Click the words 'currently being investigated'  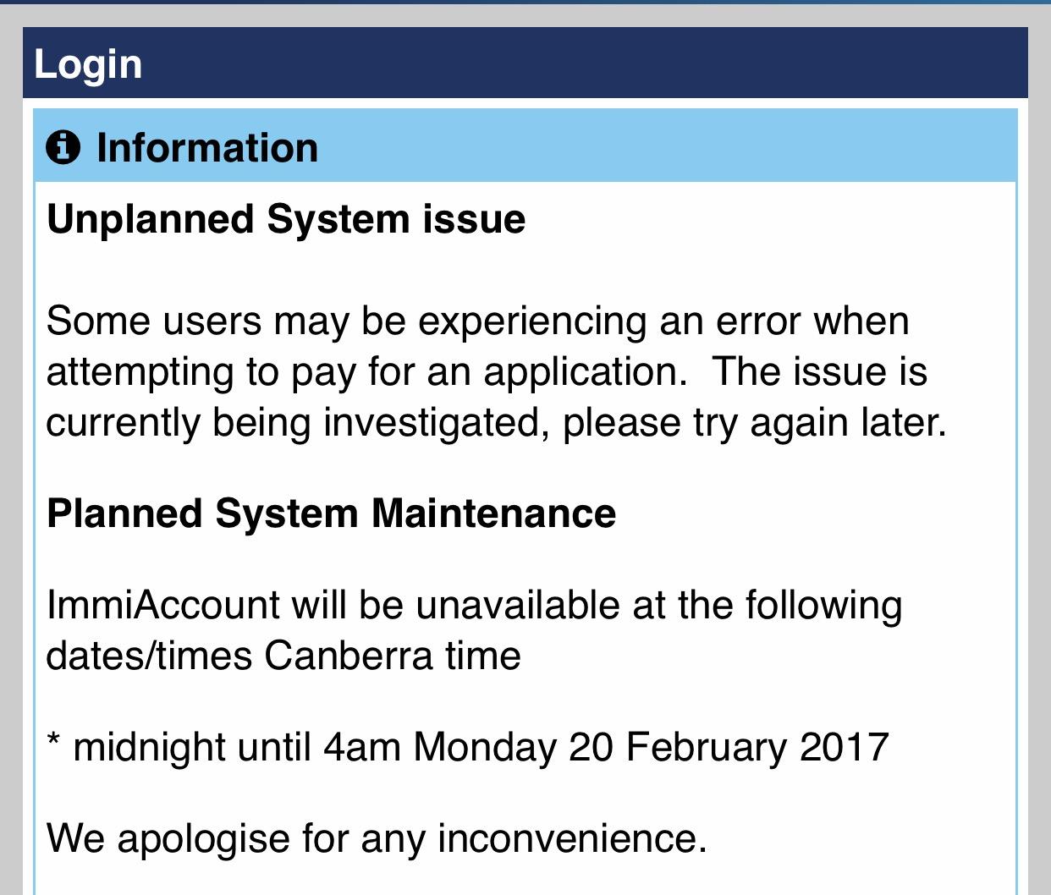click(x=292, y=423)
